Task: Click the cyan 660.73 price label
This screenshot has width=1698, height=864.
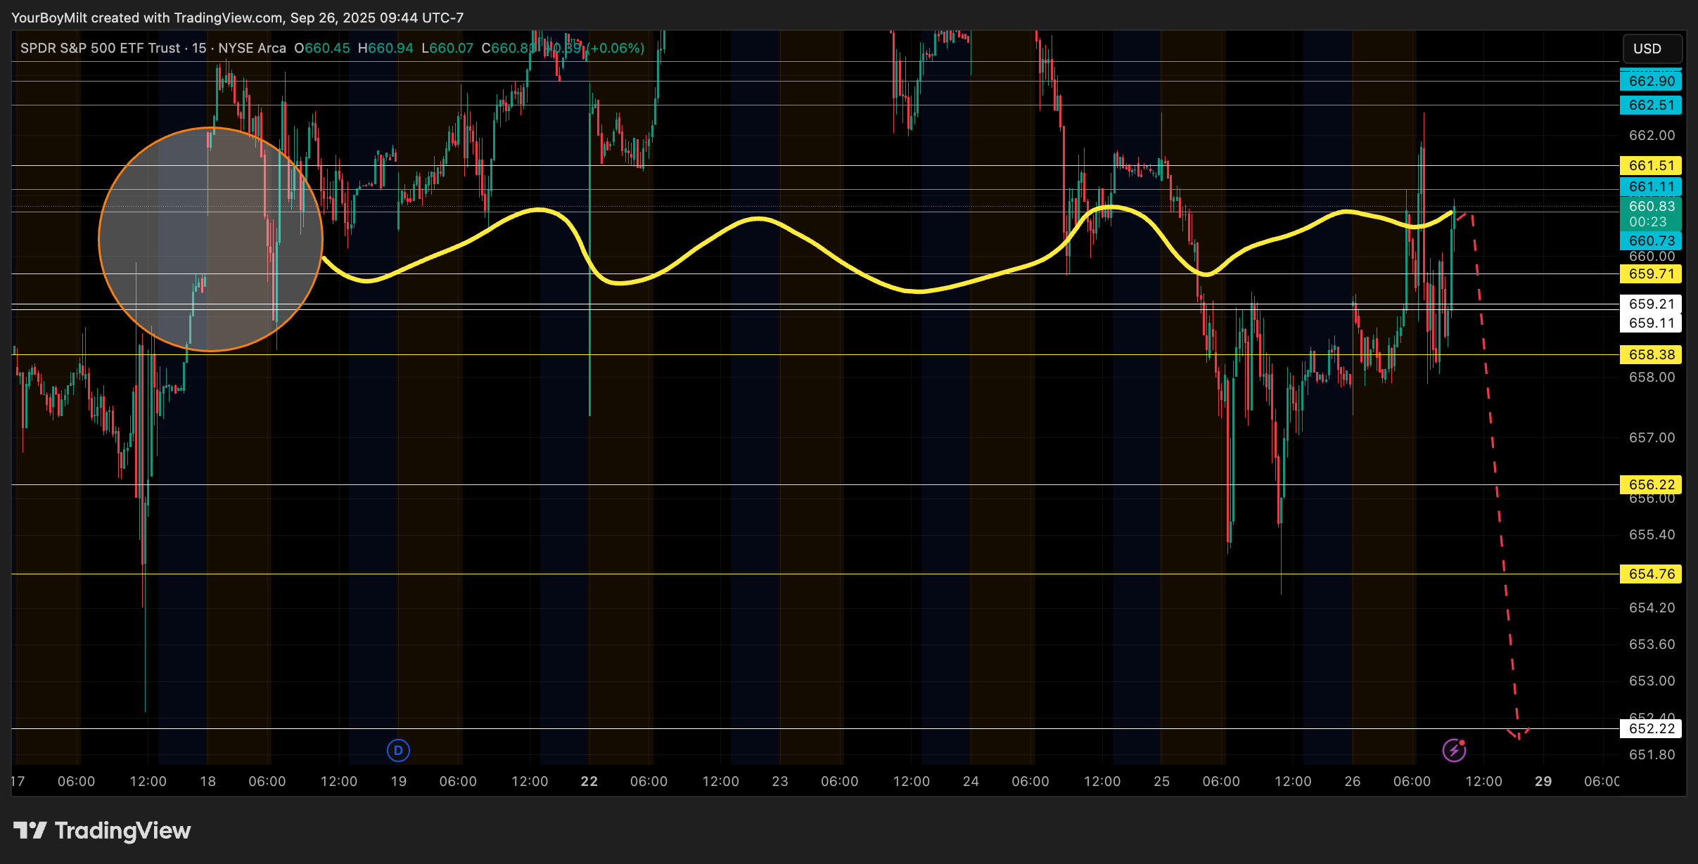Action: [1651, 240]
